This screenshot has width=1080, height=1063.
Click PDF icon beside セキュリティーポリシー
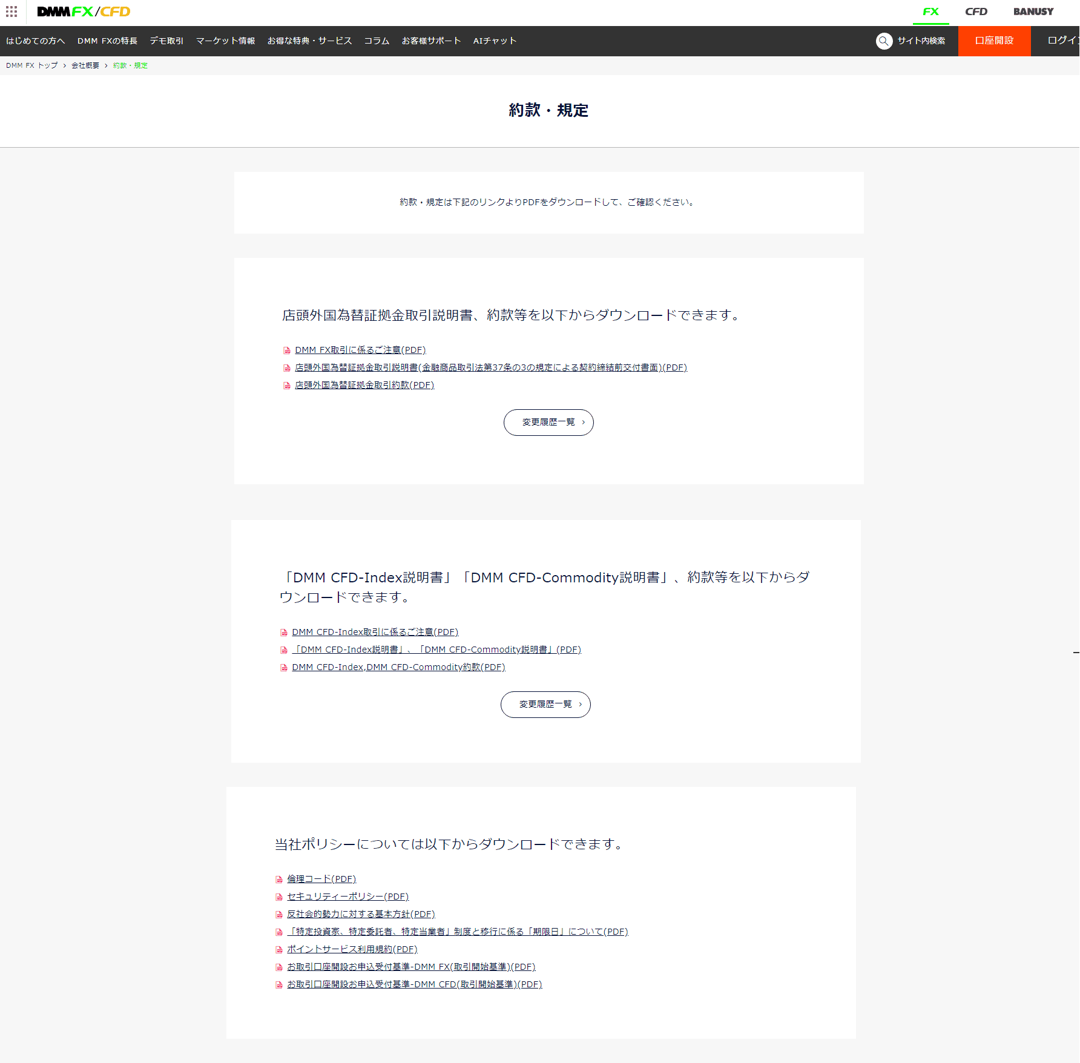[x=279, y=897]
